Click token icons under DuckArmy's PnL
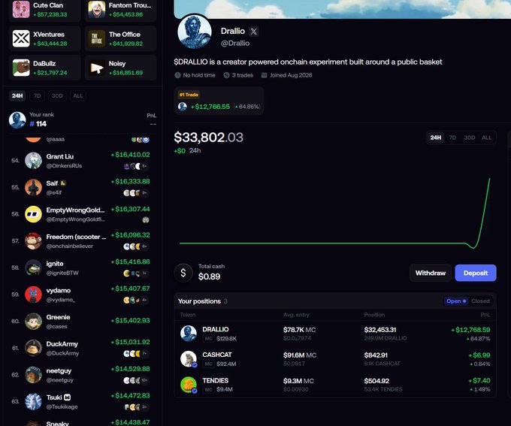This screenshot has width=511, height=426. tap(136, 354)
